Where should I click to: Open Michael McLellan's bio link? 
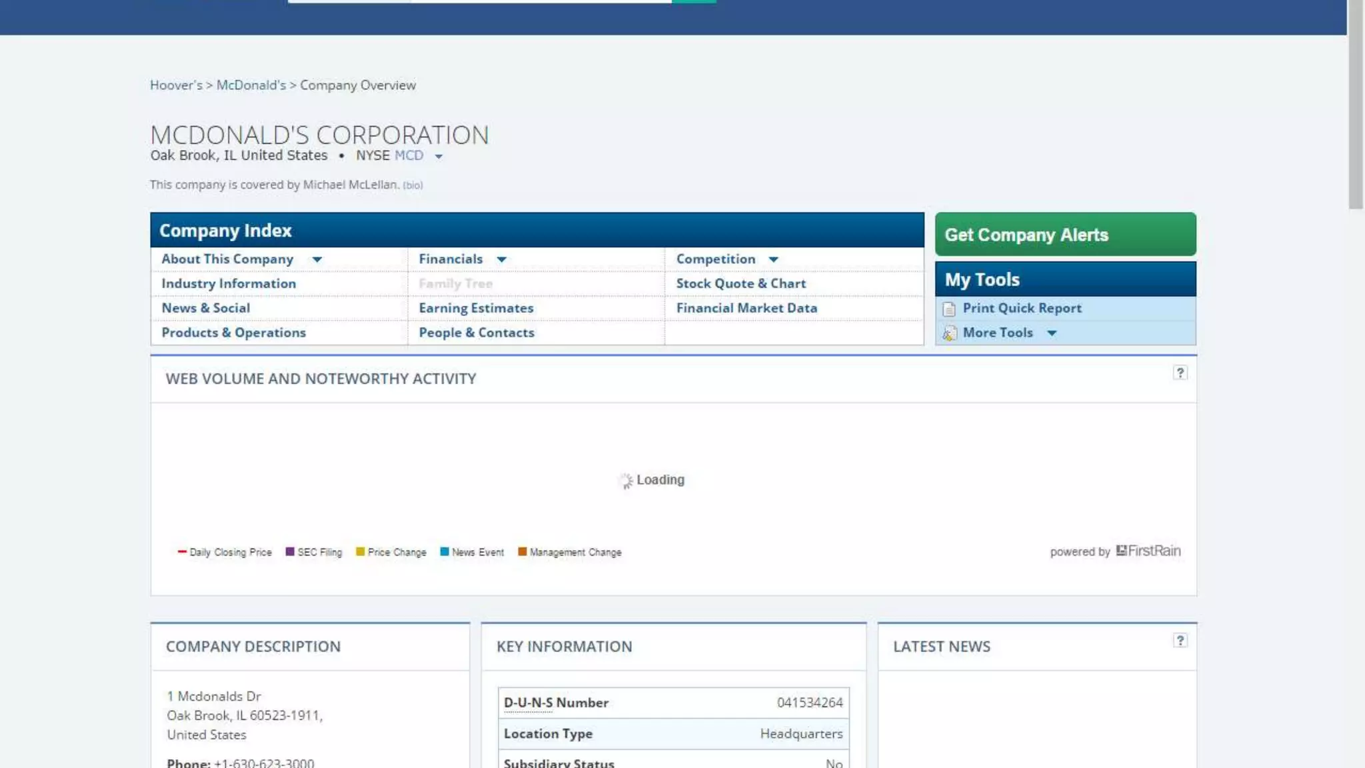coord(413,185)
